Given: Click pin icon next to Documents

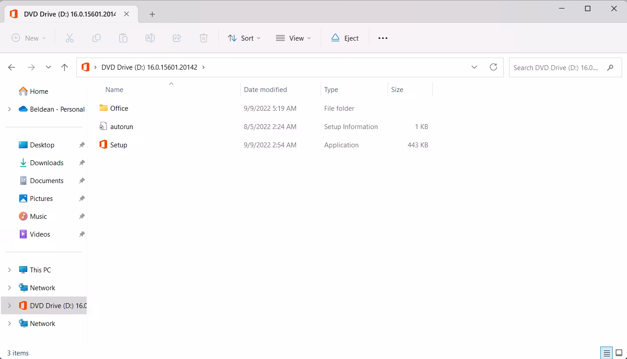Looking at the screenshot, I should (82, 180).
